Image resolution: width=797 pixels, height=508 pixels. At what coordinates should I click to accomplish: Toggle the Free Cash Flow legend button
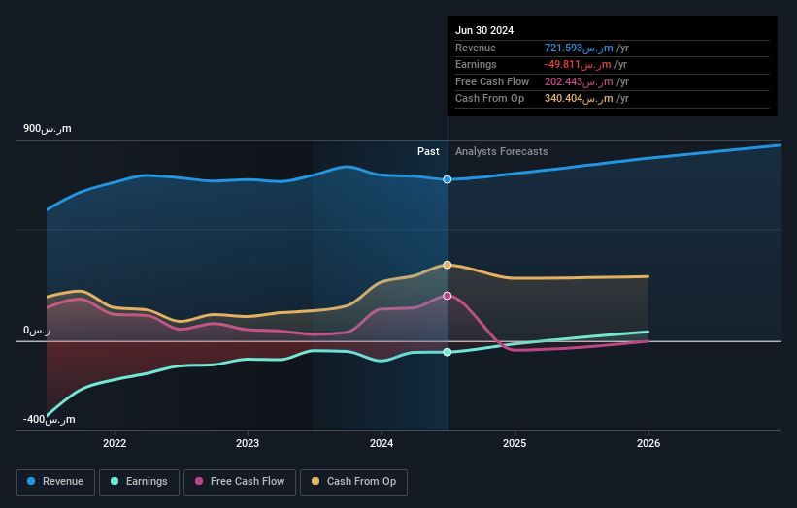pos(240,482)
